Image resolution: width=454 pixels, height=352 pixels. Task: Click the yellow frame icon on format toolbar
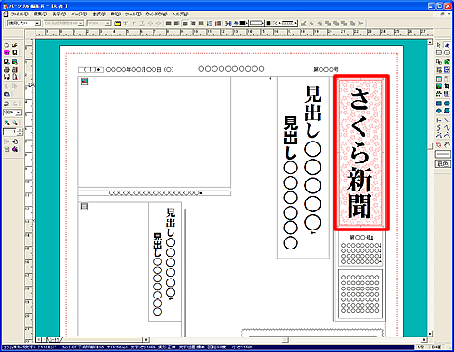(x=118, y=24)
